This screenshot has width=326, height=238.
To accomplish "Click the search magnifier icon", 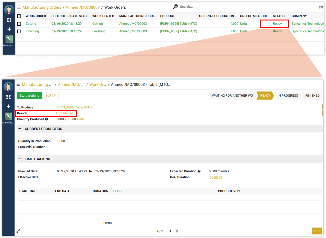I will click(x=175, y=7).
